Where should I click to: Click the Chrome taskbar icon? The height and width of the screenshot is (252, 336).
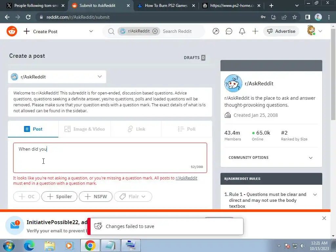[90, 245]
